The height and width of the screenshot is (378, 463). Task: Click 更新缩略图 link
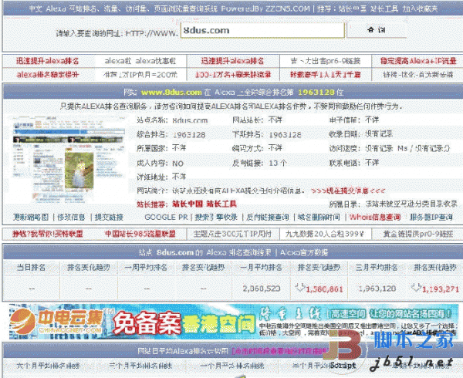click(31, 218)
